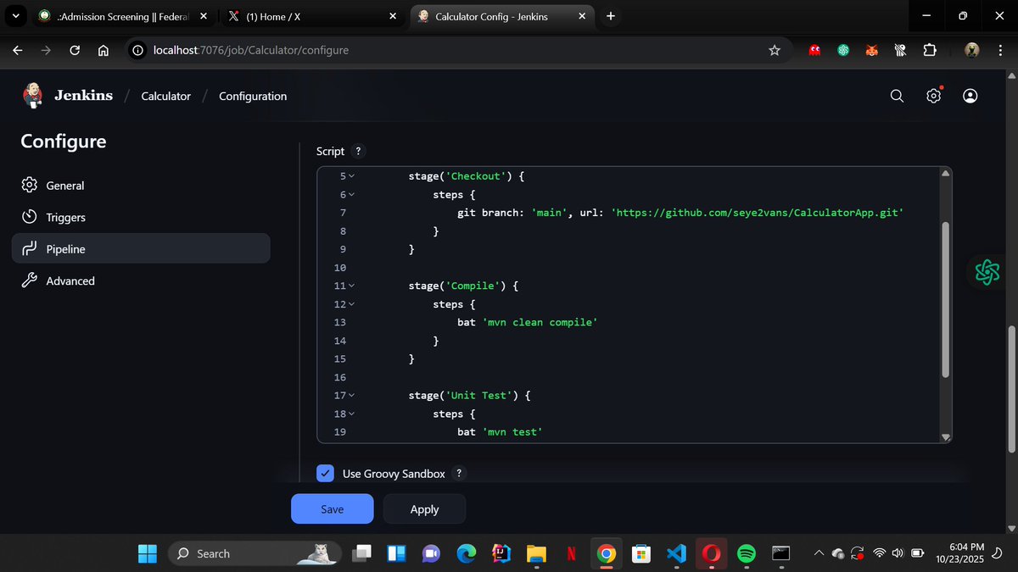Apply the configuration changes
This screenshot has height=572, width=1018.
click(424, 509)
